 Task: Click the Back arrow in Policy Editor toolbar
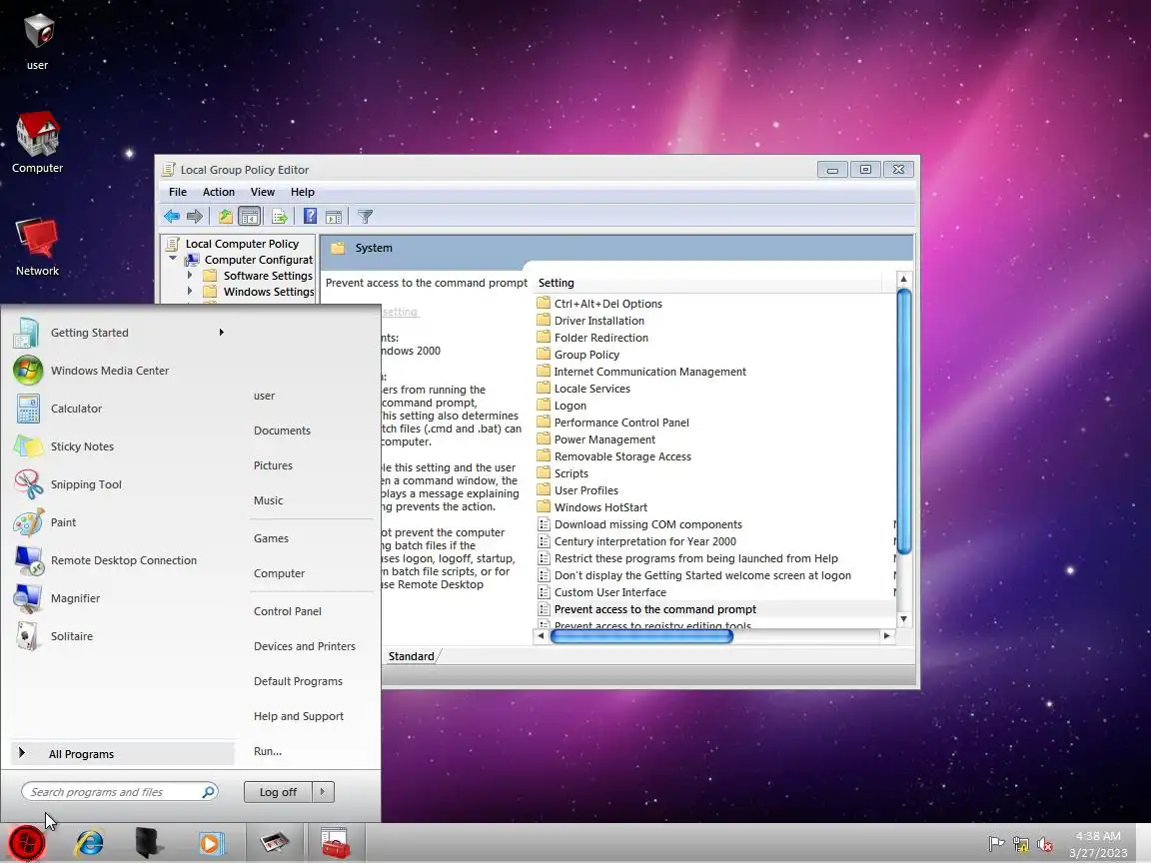[172, 217]
